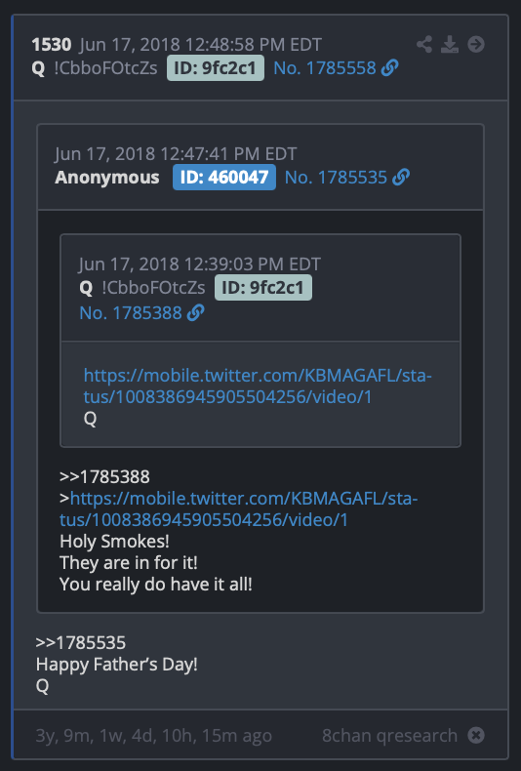Open the quoted Twitter link above Holy Smokes!
This screenshot has height=771, width=521.
(x=239, y=508)
